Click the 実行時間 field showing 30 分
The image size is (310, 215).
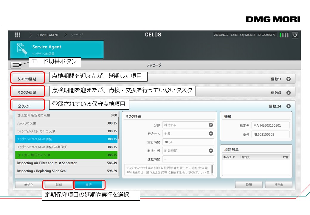(188, 142)
